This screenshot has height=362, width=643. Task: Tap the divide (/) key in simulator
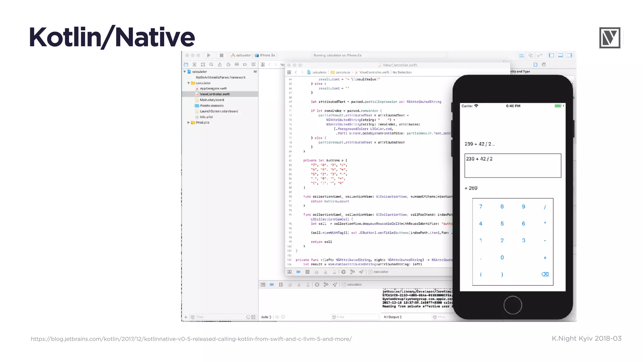click(x=545, y=207)
